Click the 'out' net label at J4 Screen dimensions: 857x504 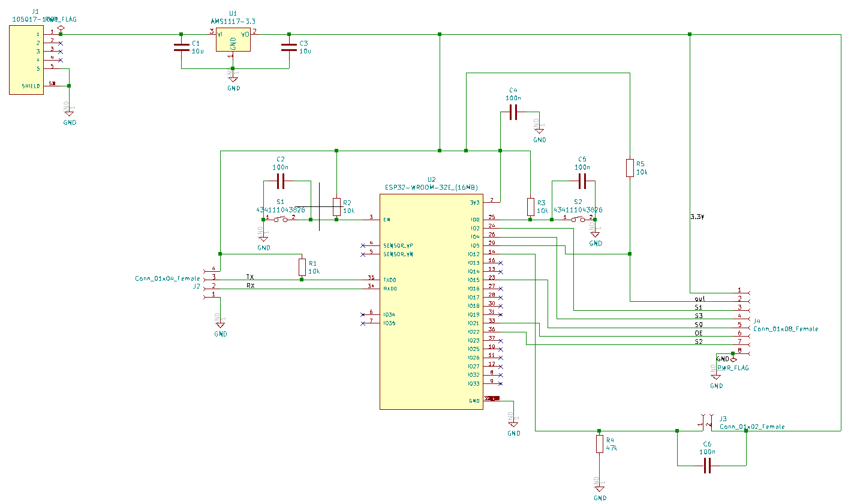tap(700, 299)
